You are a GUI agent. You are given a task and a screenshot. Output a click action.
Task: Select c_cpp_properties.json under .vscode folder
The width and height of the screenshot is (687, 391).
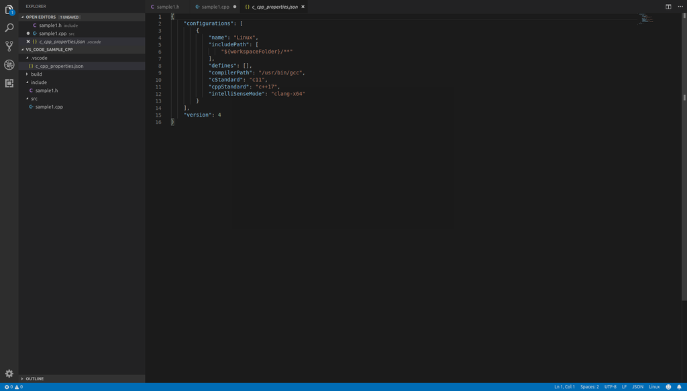(81, 66)
